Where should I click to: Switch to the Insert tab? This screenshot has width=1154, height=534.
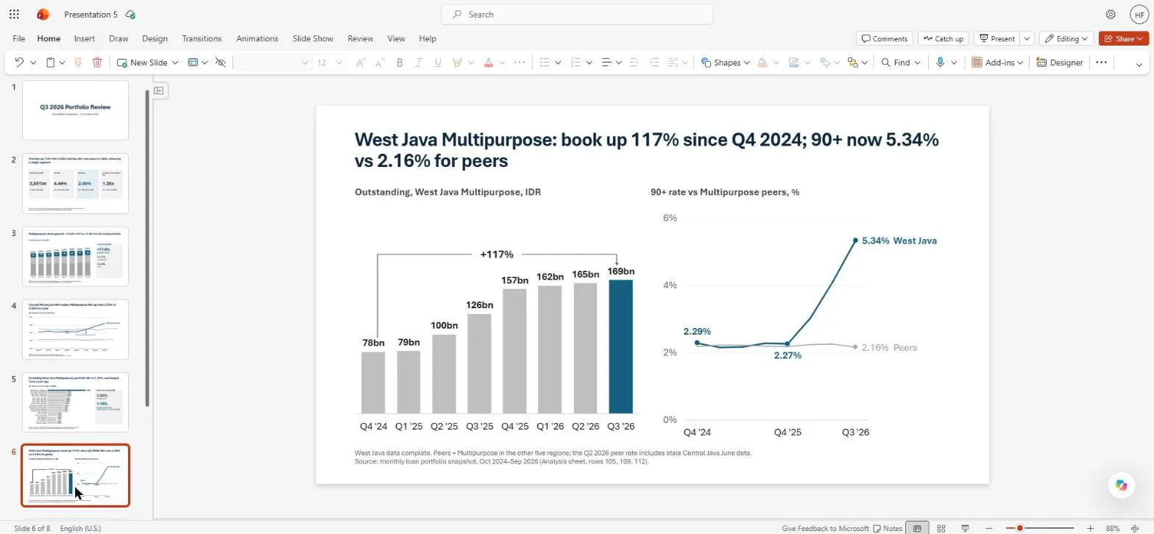(84, 38)
